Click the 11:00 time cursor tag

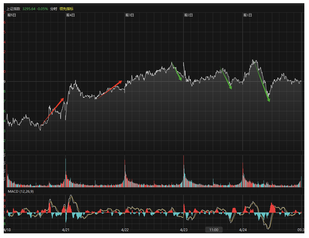click(214, 230)
